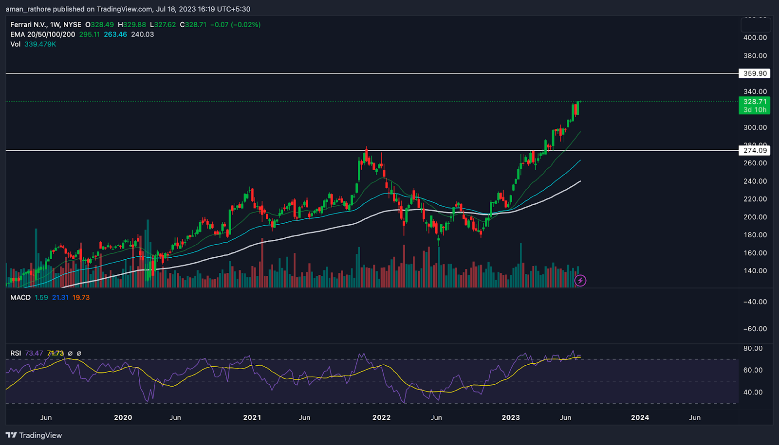This screenshot has width=779, height=445.
Task: Click the MACD value 21.31
Action: [60, 297]
